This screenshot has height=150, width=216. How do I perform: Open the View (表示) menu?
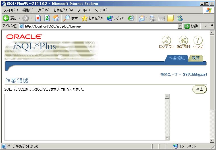coord(43,10)
